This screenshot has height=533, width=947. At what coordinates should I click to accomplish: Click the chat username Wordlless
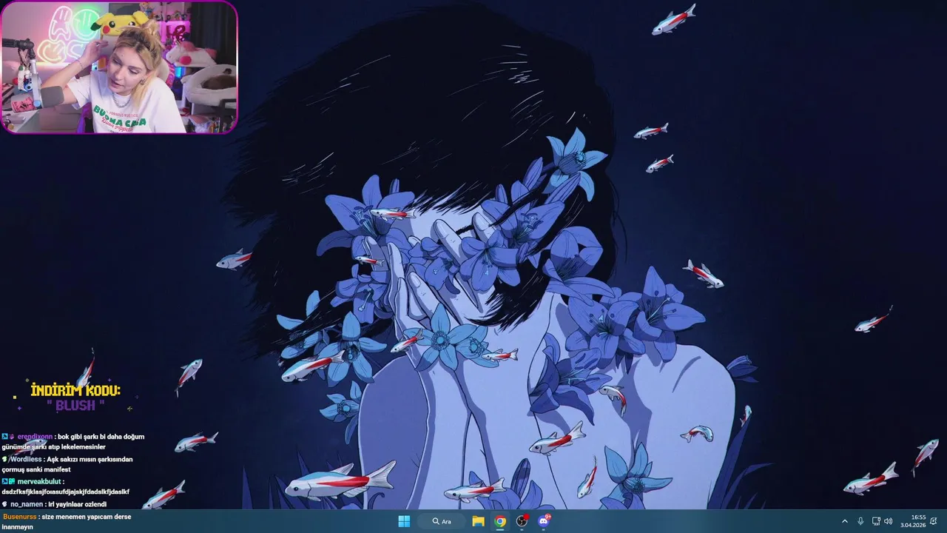(26, 459)
